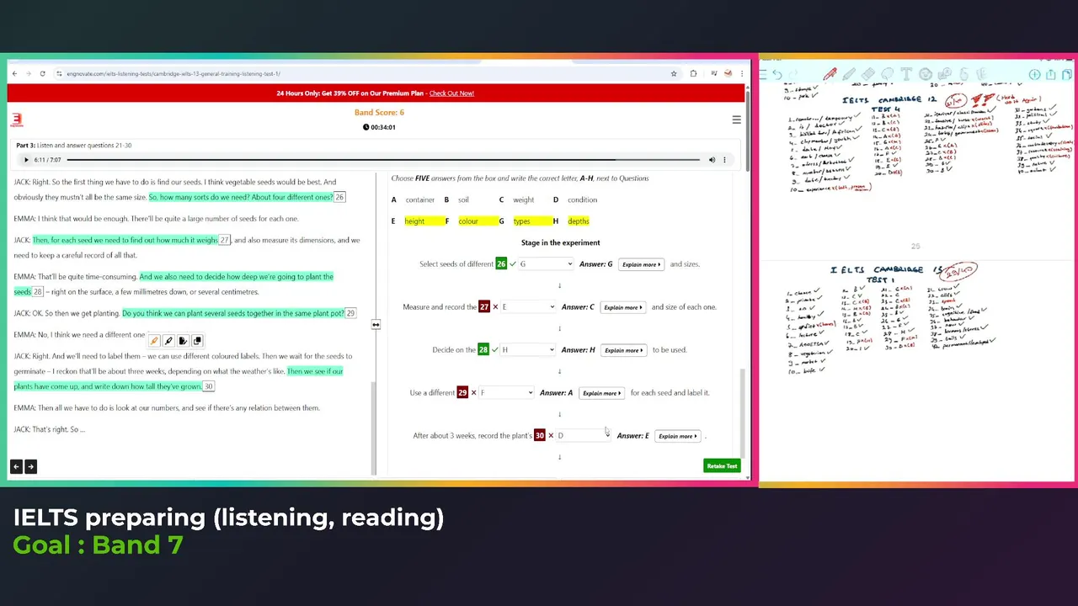Click the note icon in popup toolbar
Image resolution: width=1078 pixels, height=606 pixels.
click(183, 341)
